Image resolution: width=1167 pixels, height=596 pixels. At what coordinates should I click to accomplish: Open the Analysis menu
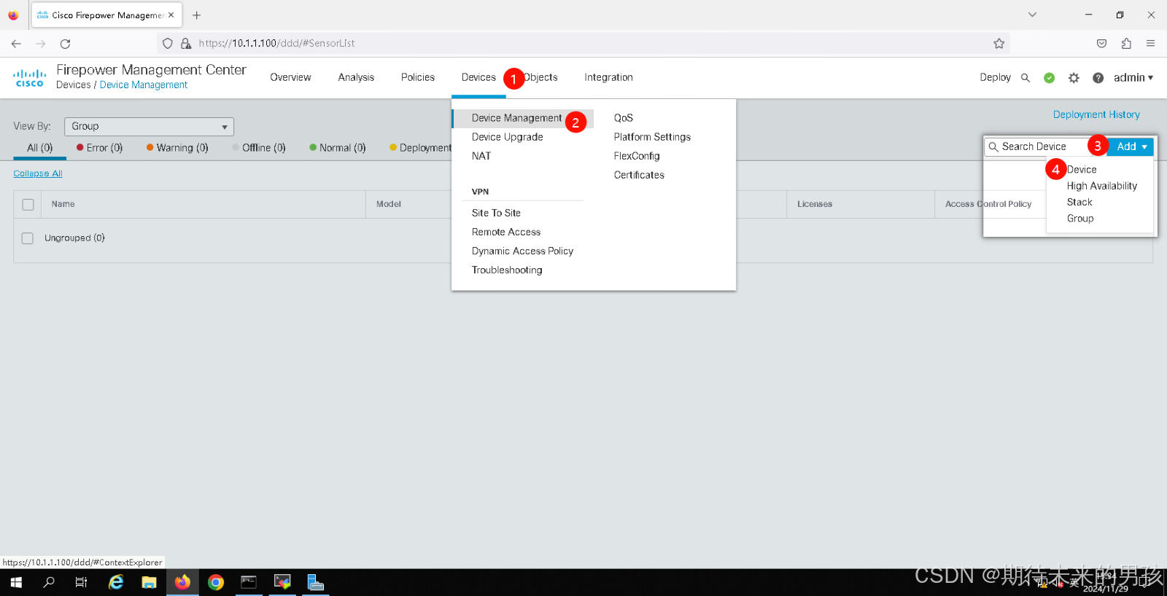click(x=356, y=77)
